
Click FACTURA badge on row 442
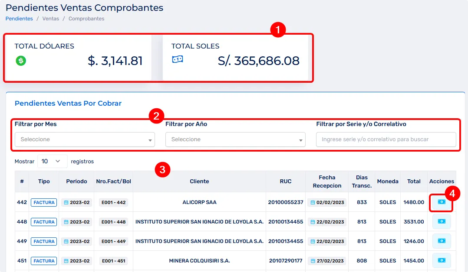[x=44, y=202]
